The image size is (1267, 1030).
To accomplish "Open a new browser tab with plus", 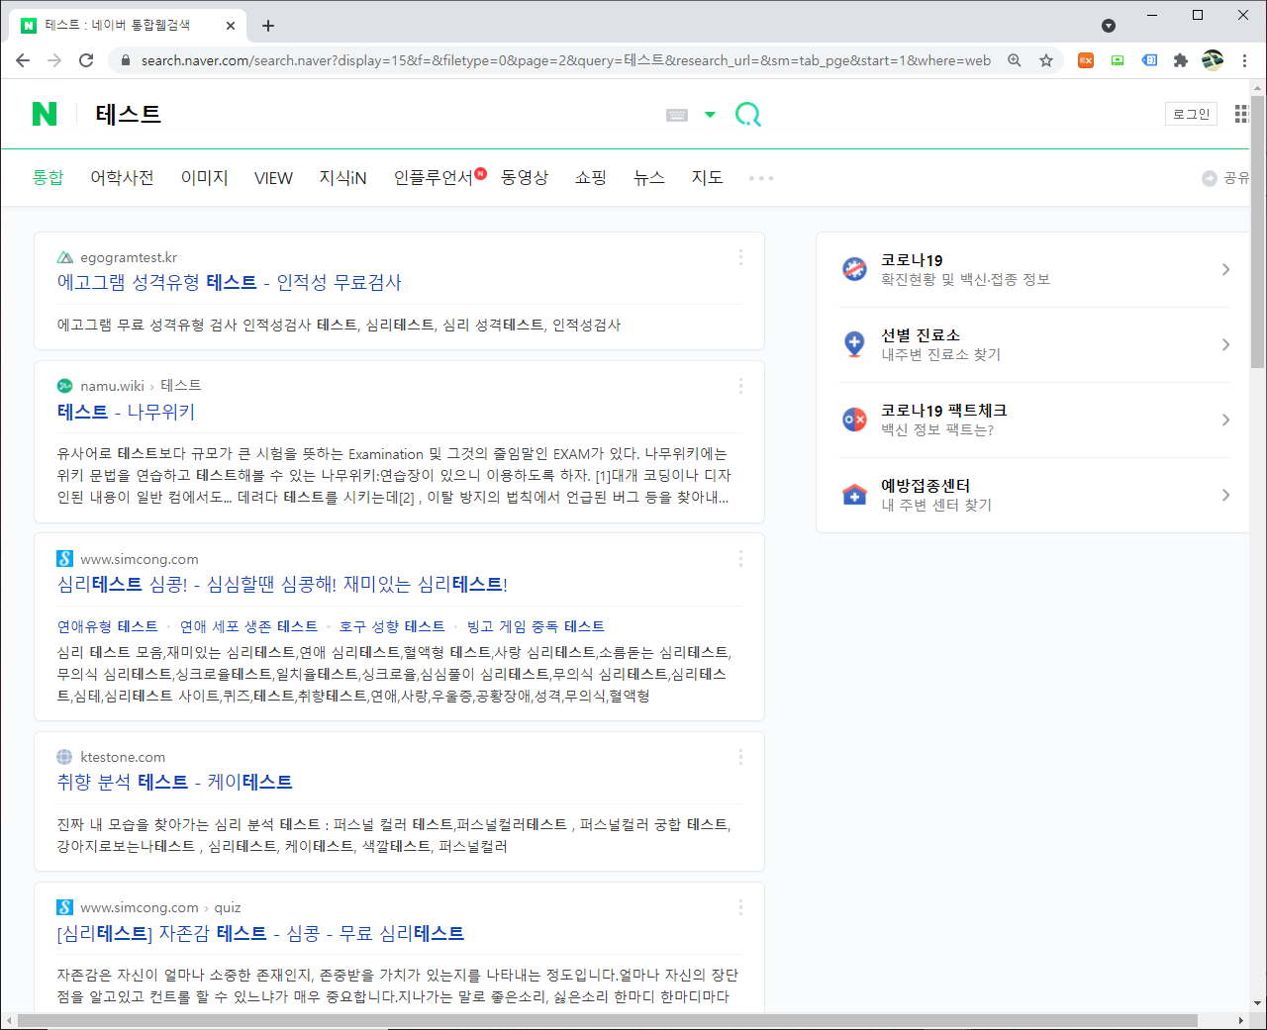I will pos(268,26).
